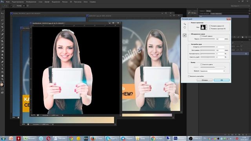Open Windows Start button
Image resolution: width=251 pixels, height=141 pixels.
pyautogui.click(x=3, y=138)
